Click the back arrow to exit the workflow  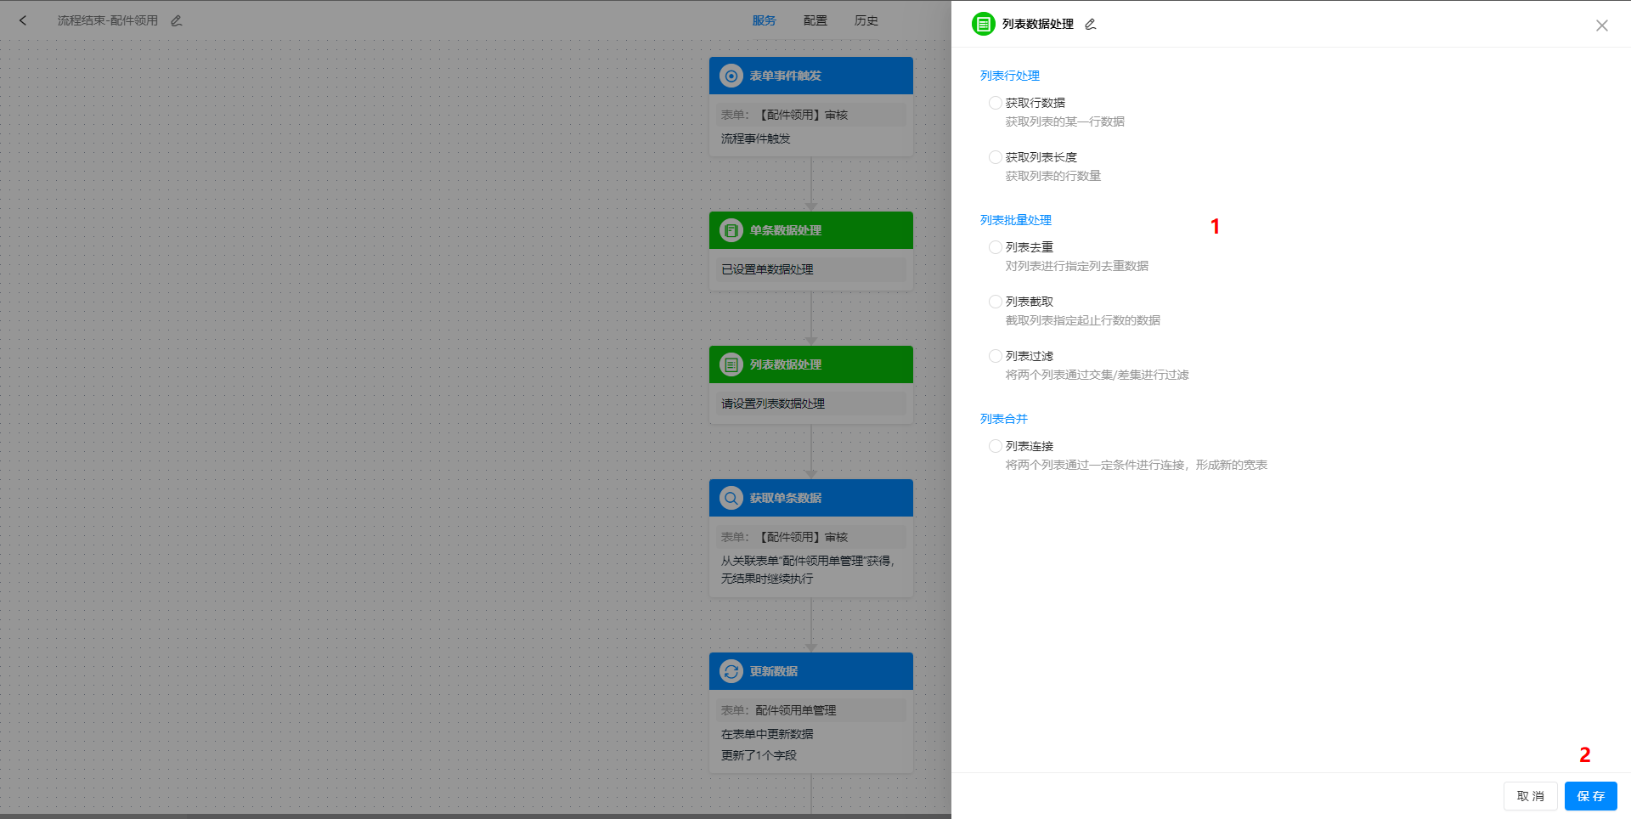click(23, 20)
